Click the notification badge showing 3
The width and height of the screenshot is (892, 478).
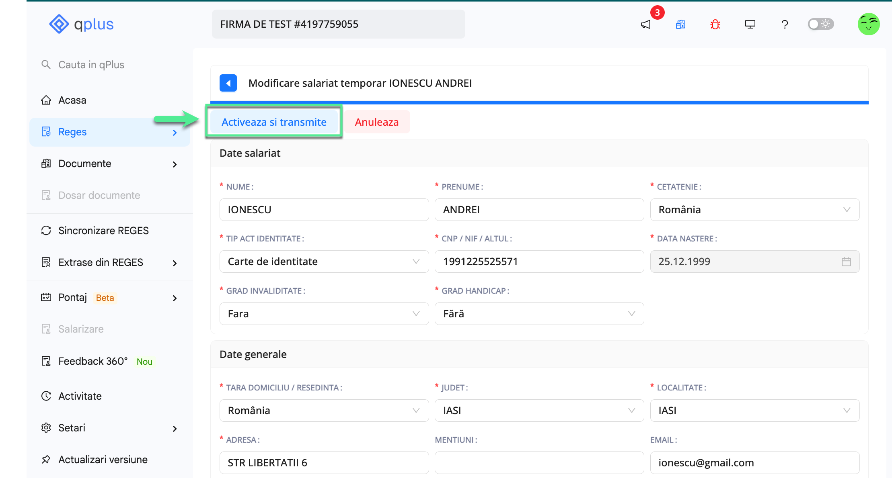coord(658,12)
